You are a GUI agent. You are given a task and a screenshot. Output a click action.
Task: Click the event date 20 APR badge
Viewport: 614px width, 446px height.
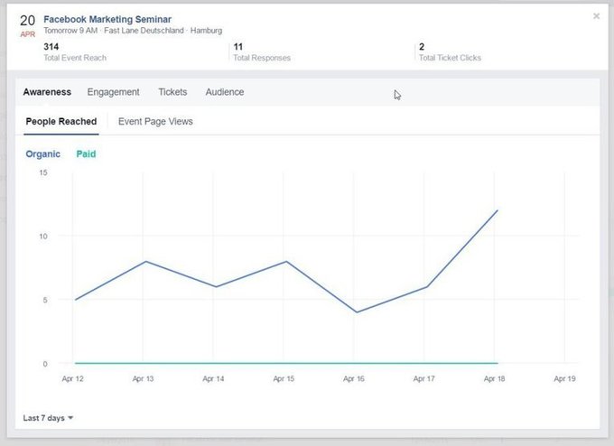(27, 26)
